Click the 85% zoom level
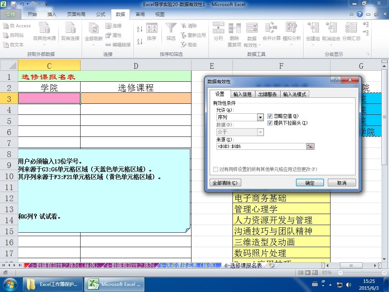This screenshot has height=292, width=389. click(327, 273)
